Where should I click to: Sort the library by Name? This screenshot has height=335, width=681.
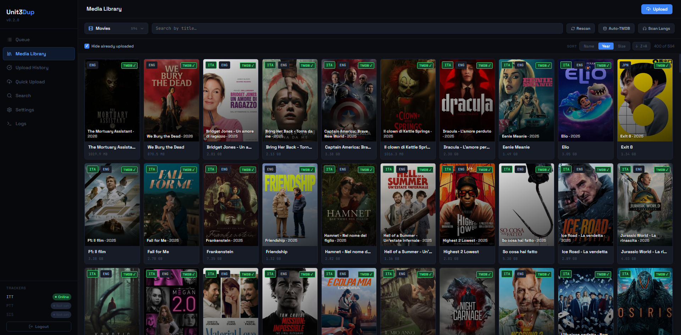[589, 46]
